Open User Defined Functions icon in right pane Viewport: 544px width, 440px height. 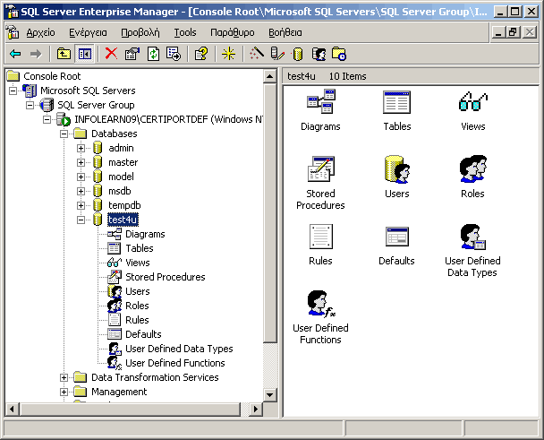click(x=321, y=304)
